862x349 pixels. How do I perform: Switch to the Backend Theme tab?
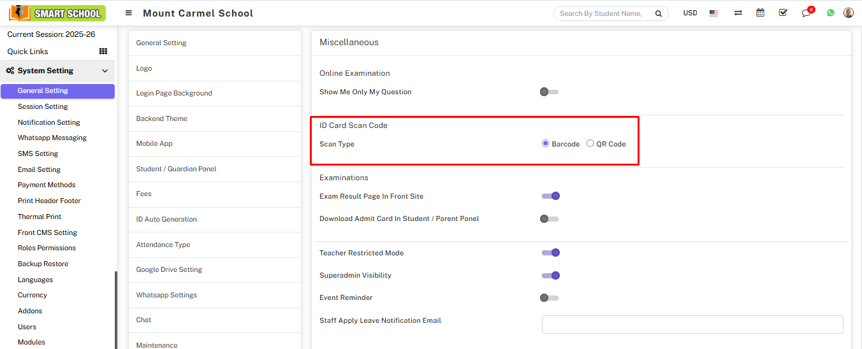pos(162,118)
